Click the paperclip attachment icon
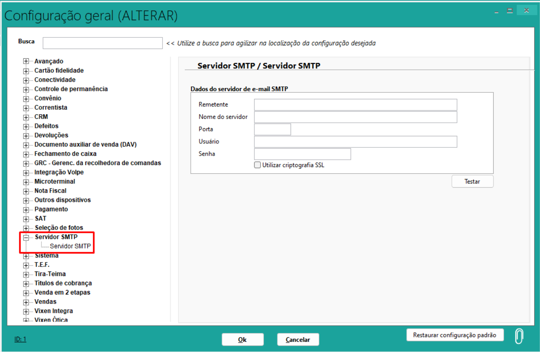Viewport: 540px width, 352px height. pos(519,336)
